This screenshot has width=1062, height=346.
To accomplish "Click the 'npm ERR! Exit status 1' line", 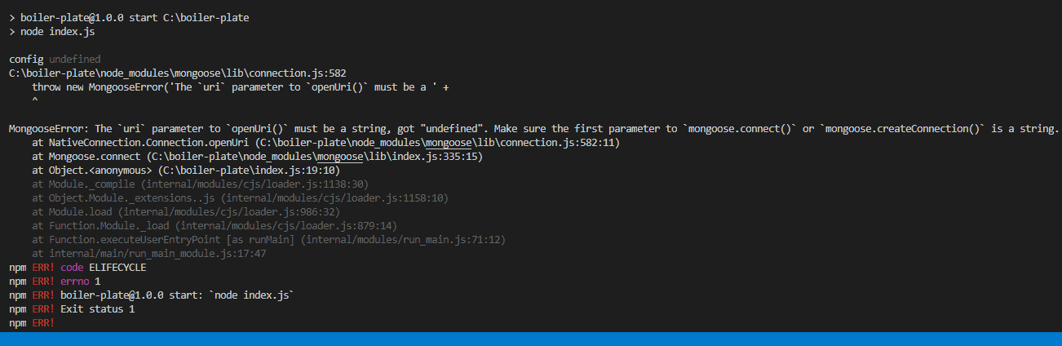I will (72, 309).
